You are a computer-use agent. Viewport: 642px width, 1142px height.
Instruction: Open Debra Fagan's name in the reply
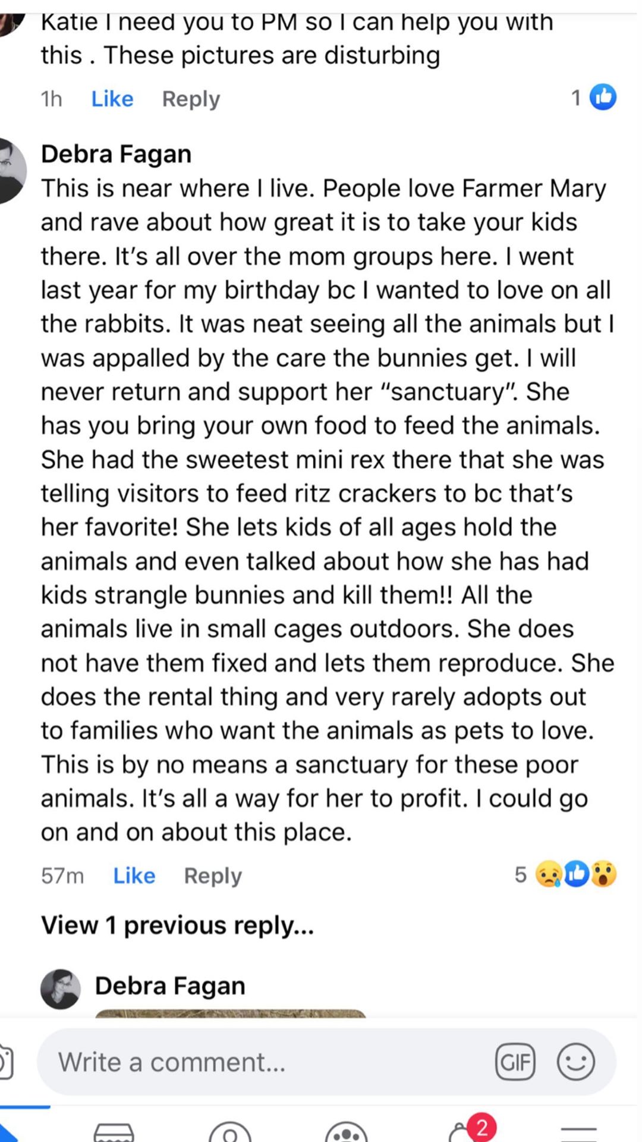(170, 986)
